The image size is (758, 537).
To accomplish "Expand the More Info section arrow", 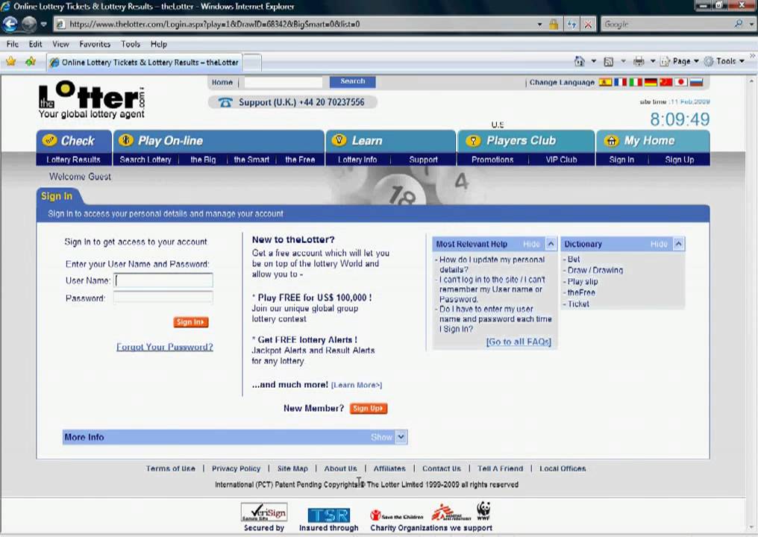I will point(401,437).
